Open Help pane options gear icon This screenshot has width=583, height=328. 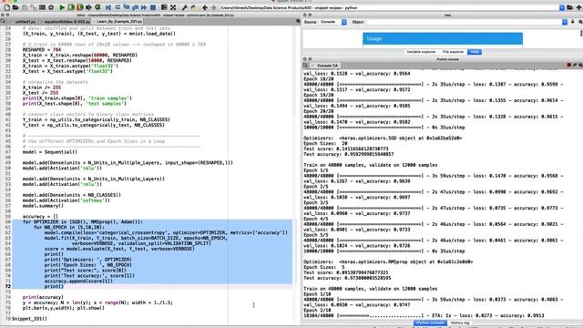580,22
